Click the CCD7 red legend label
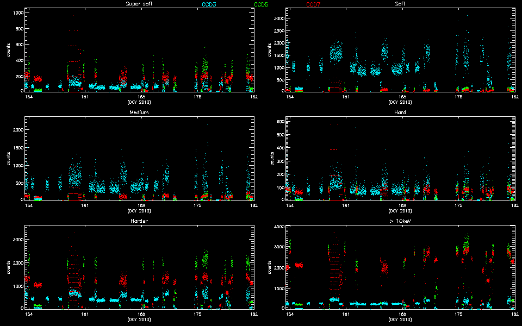 (313, 5)
